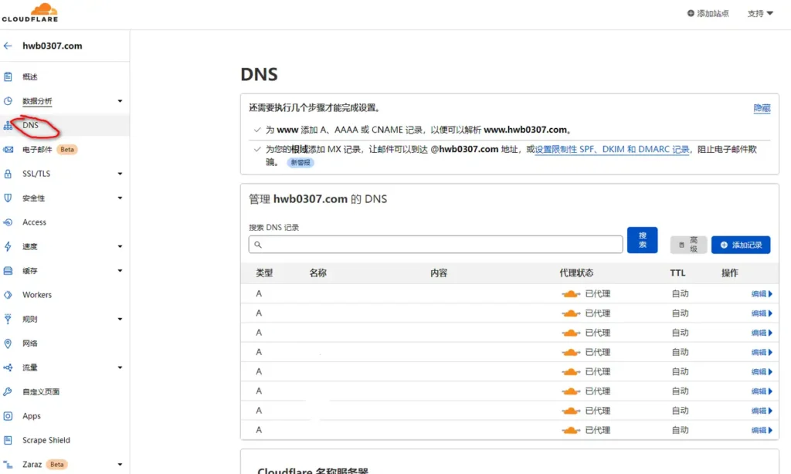Click the back arrow next to hwb0307.com
The width and height of the screenshot is (791, 474).
(x=8, y=46)
